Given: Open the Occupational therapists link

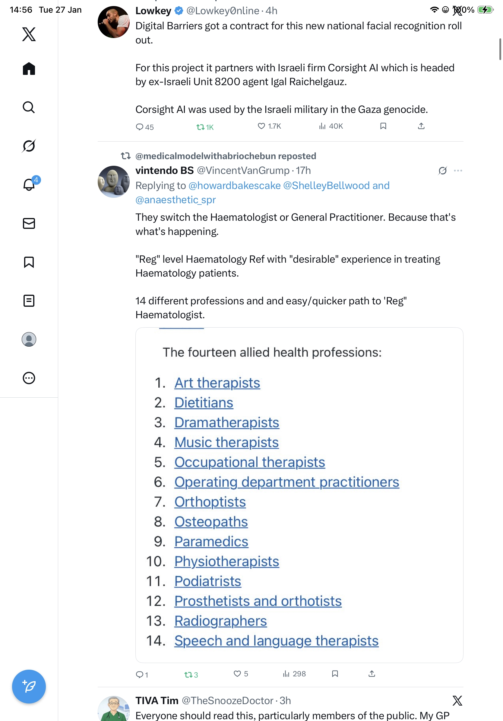Looking at the screenshot, I should 250,462.
